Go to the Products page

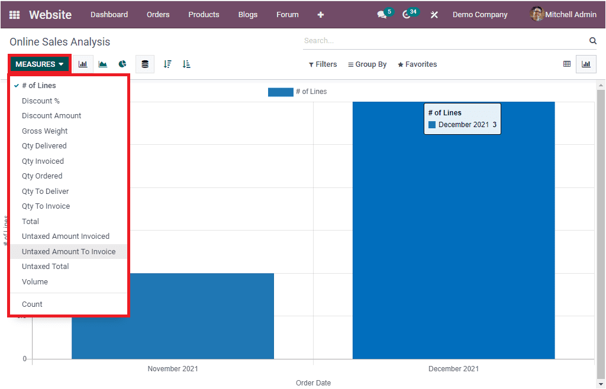coord(204,14)
